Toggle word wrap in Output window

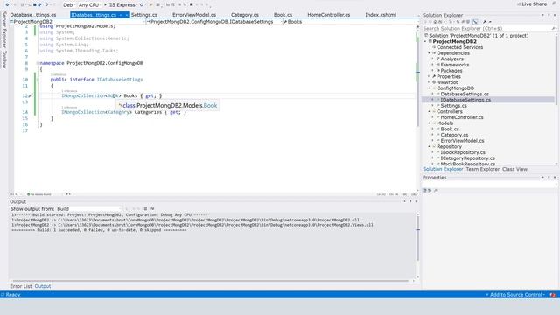point(152,208)
